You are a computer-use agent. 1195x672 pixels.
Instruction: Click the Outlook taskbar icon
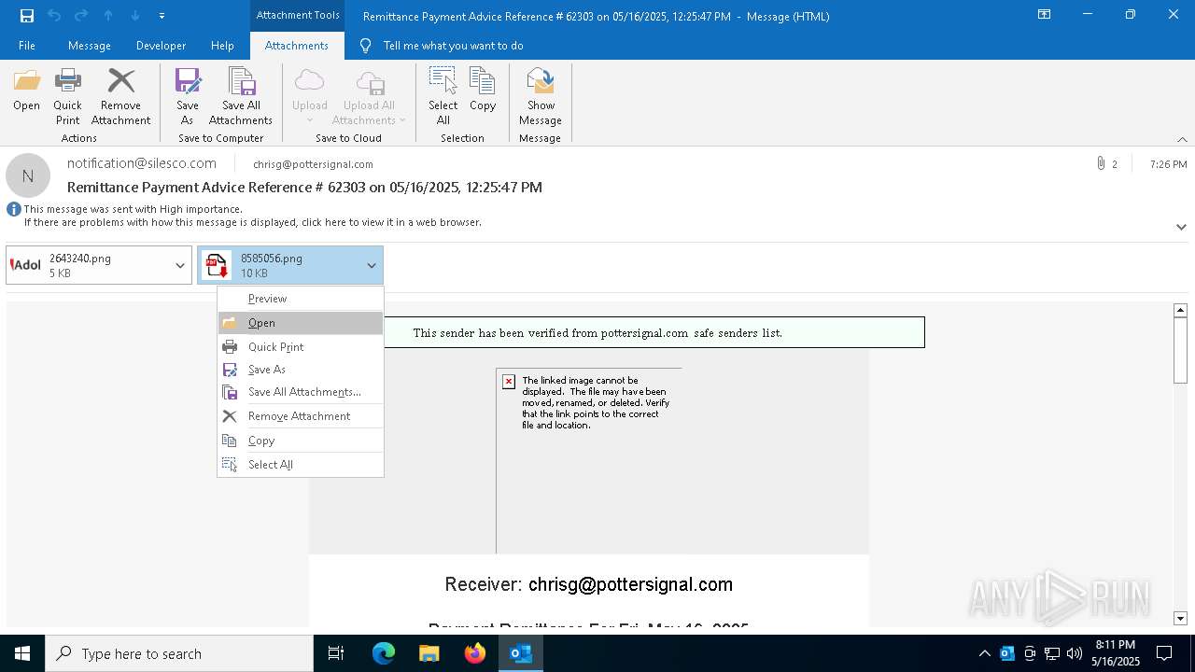521,653
